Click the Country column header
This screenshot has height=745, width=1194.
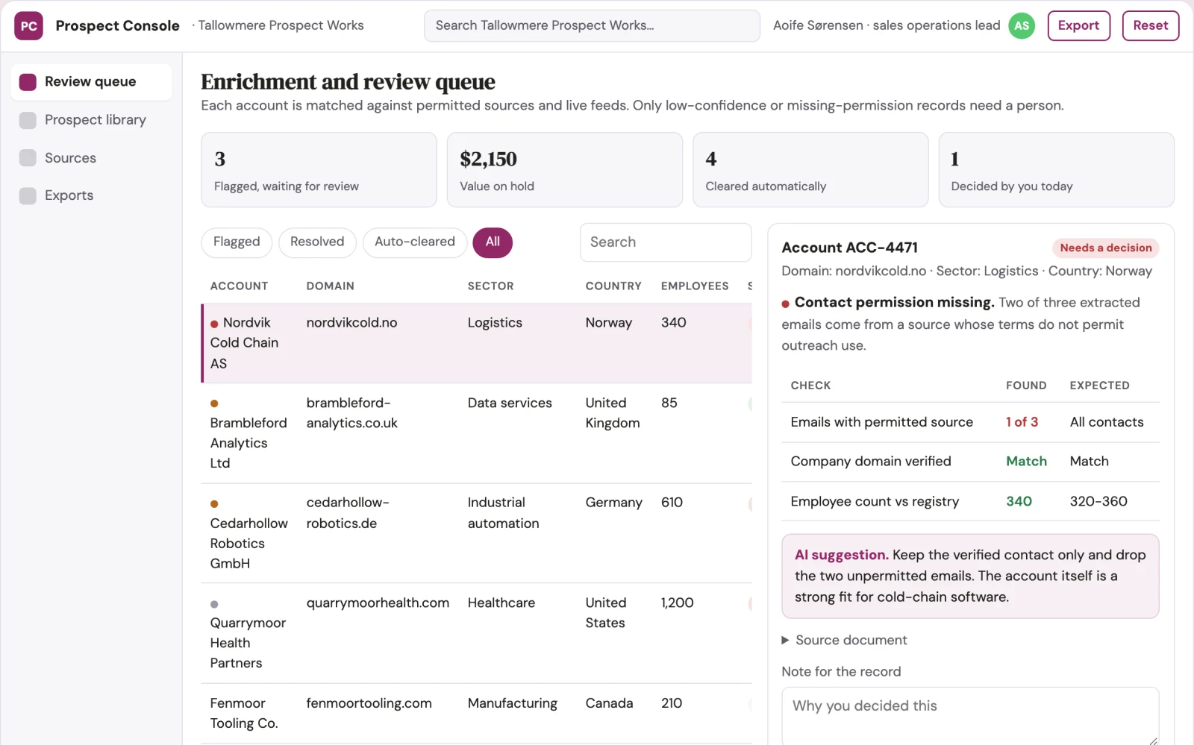coord(613,286)
